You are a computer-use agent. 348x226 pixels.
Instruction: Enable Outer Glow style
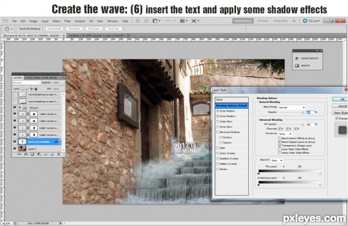pyautogui.click(x=217, y=121)
